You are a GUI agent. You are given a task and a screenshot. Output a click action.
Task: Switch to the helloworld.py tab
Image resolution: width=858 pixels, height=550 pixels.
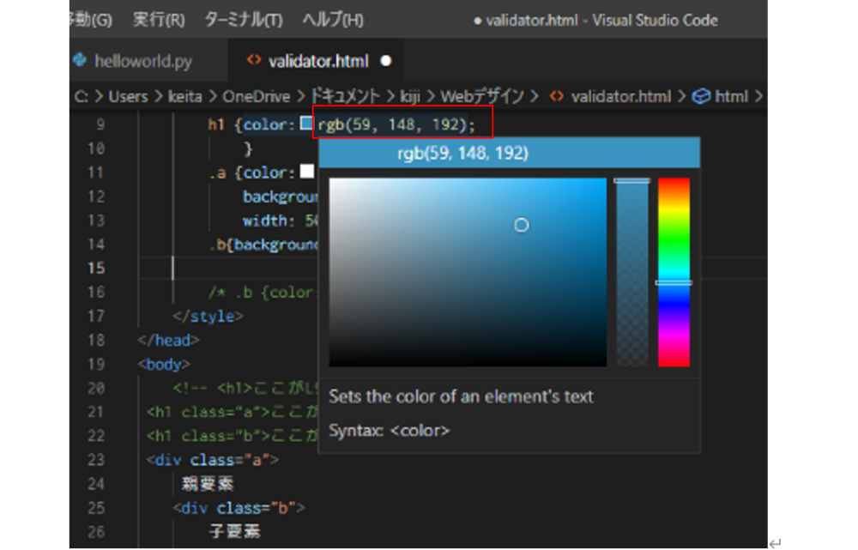[x=142, y=61]
